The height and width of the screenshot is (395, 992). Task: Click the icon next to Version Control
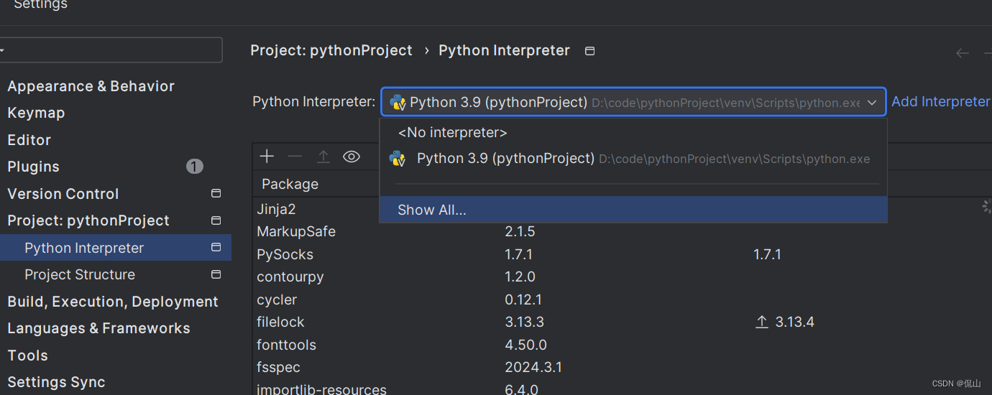[216, 193]
